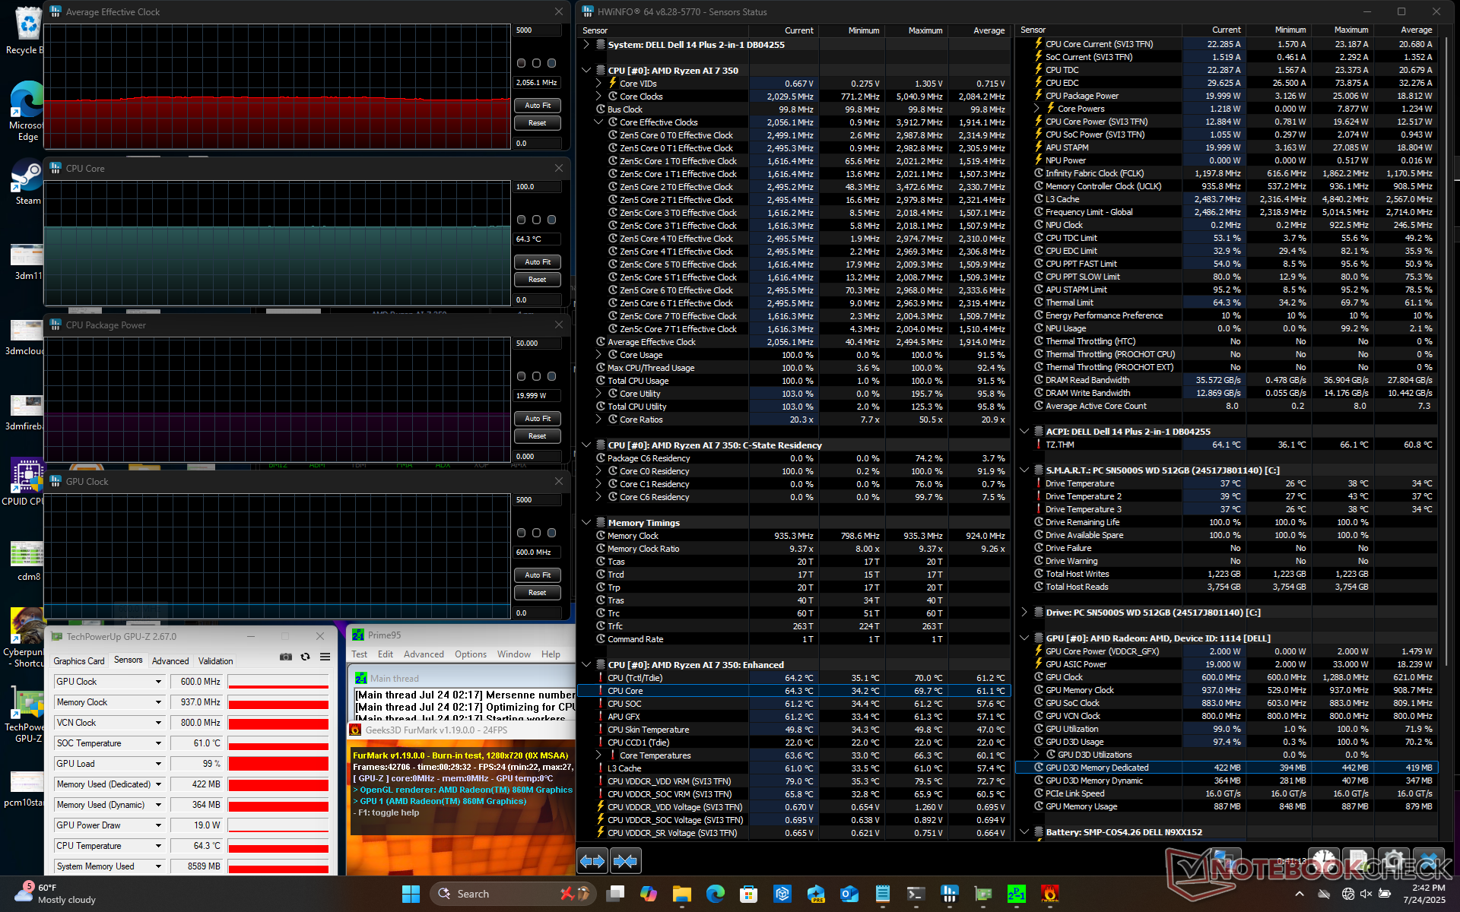Toggle first circle in Average Effective Clock graph
This screenshot has width=1460, height=912.
point(522,63)
